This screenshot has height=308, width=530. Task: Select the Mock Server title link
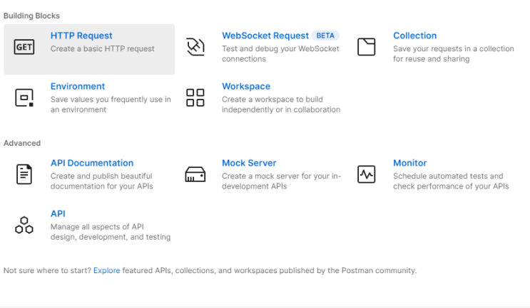pyautogui.click(x=249, y=163)
